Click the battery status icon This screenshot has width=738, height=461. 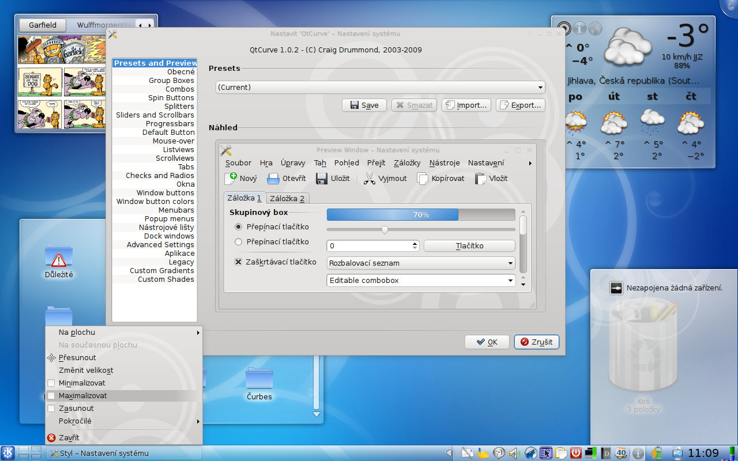(x=656, y=453)
